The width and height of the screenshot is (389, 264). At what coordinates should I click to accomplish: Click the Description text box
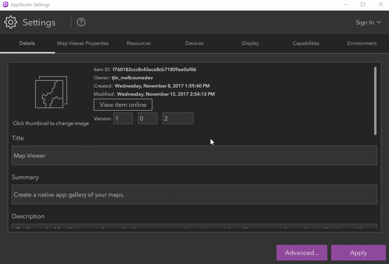tap(194, 226)
